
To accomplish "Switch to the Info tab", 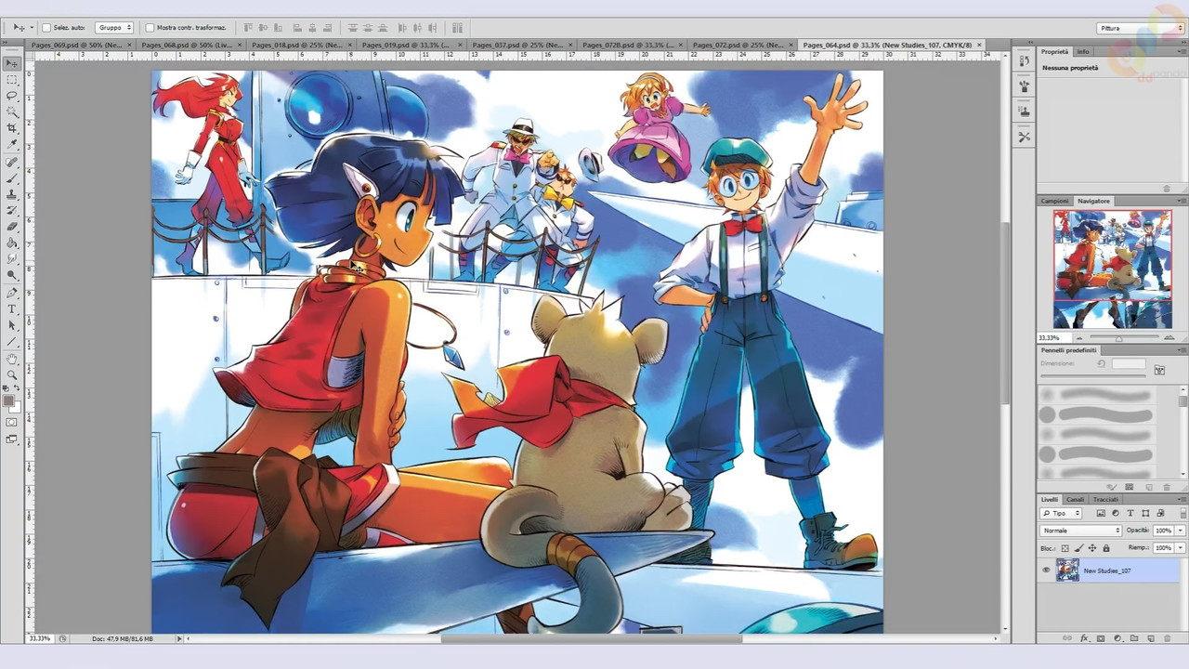I will pyautogui.click(x=1083, y=52).
